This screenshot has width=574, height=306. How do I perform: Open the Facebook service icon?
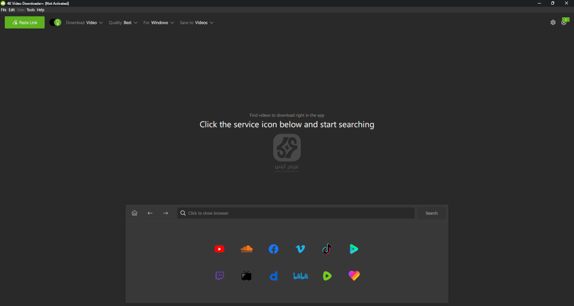(x=273, y=249)
